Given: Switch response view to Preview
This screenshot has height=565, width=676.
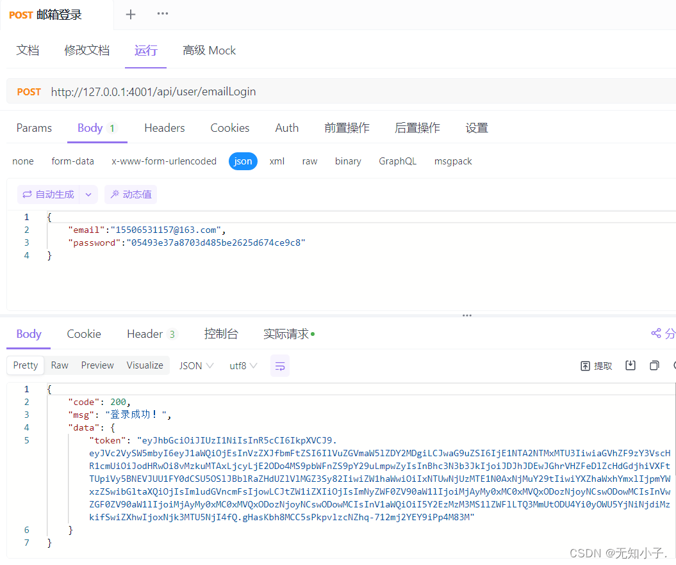Looking at the screenshot, I should point(97,365).
